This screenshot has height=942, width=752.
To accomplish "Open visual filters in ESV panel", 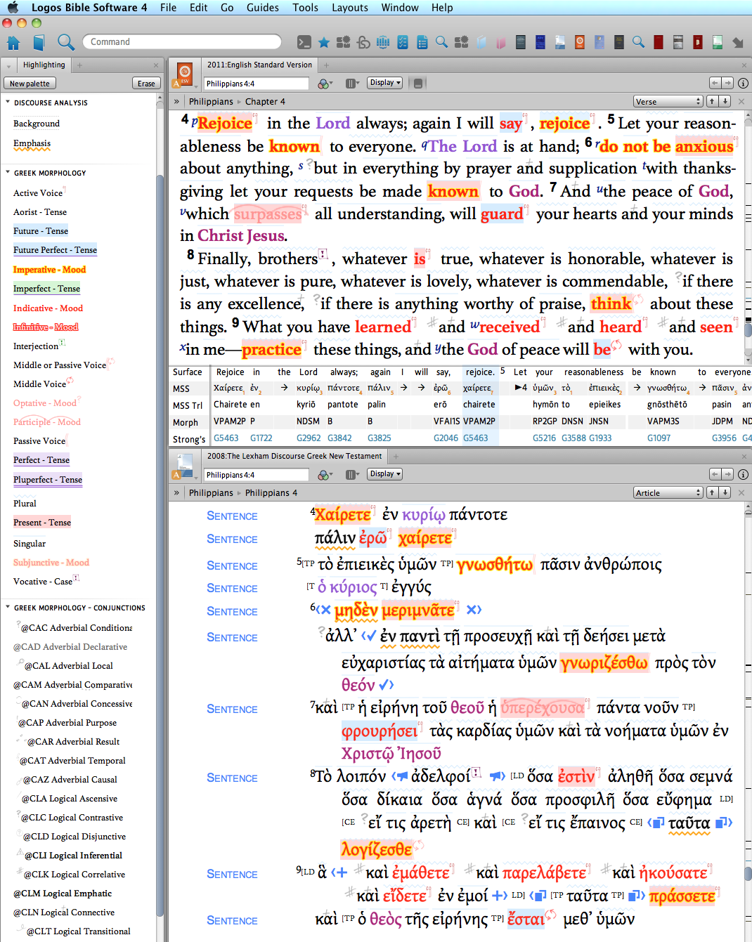I will point(325,84).
